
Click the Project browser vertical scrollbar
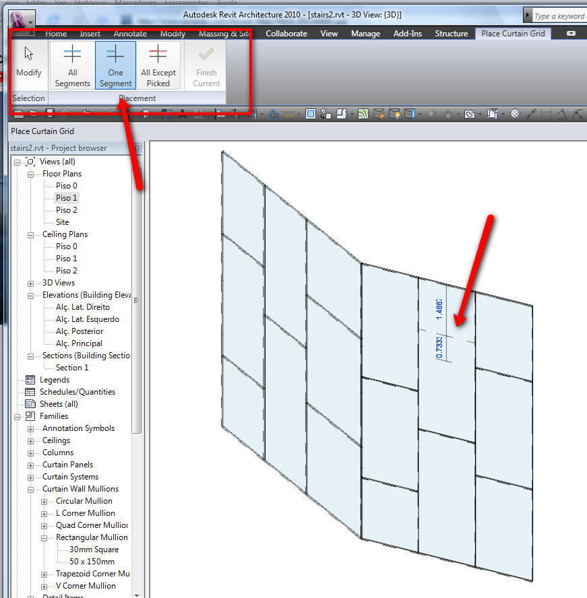[x=137, y=300]
